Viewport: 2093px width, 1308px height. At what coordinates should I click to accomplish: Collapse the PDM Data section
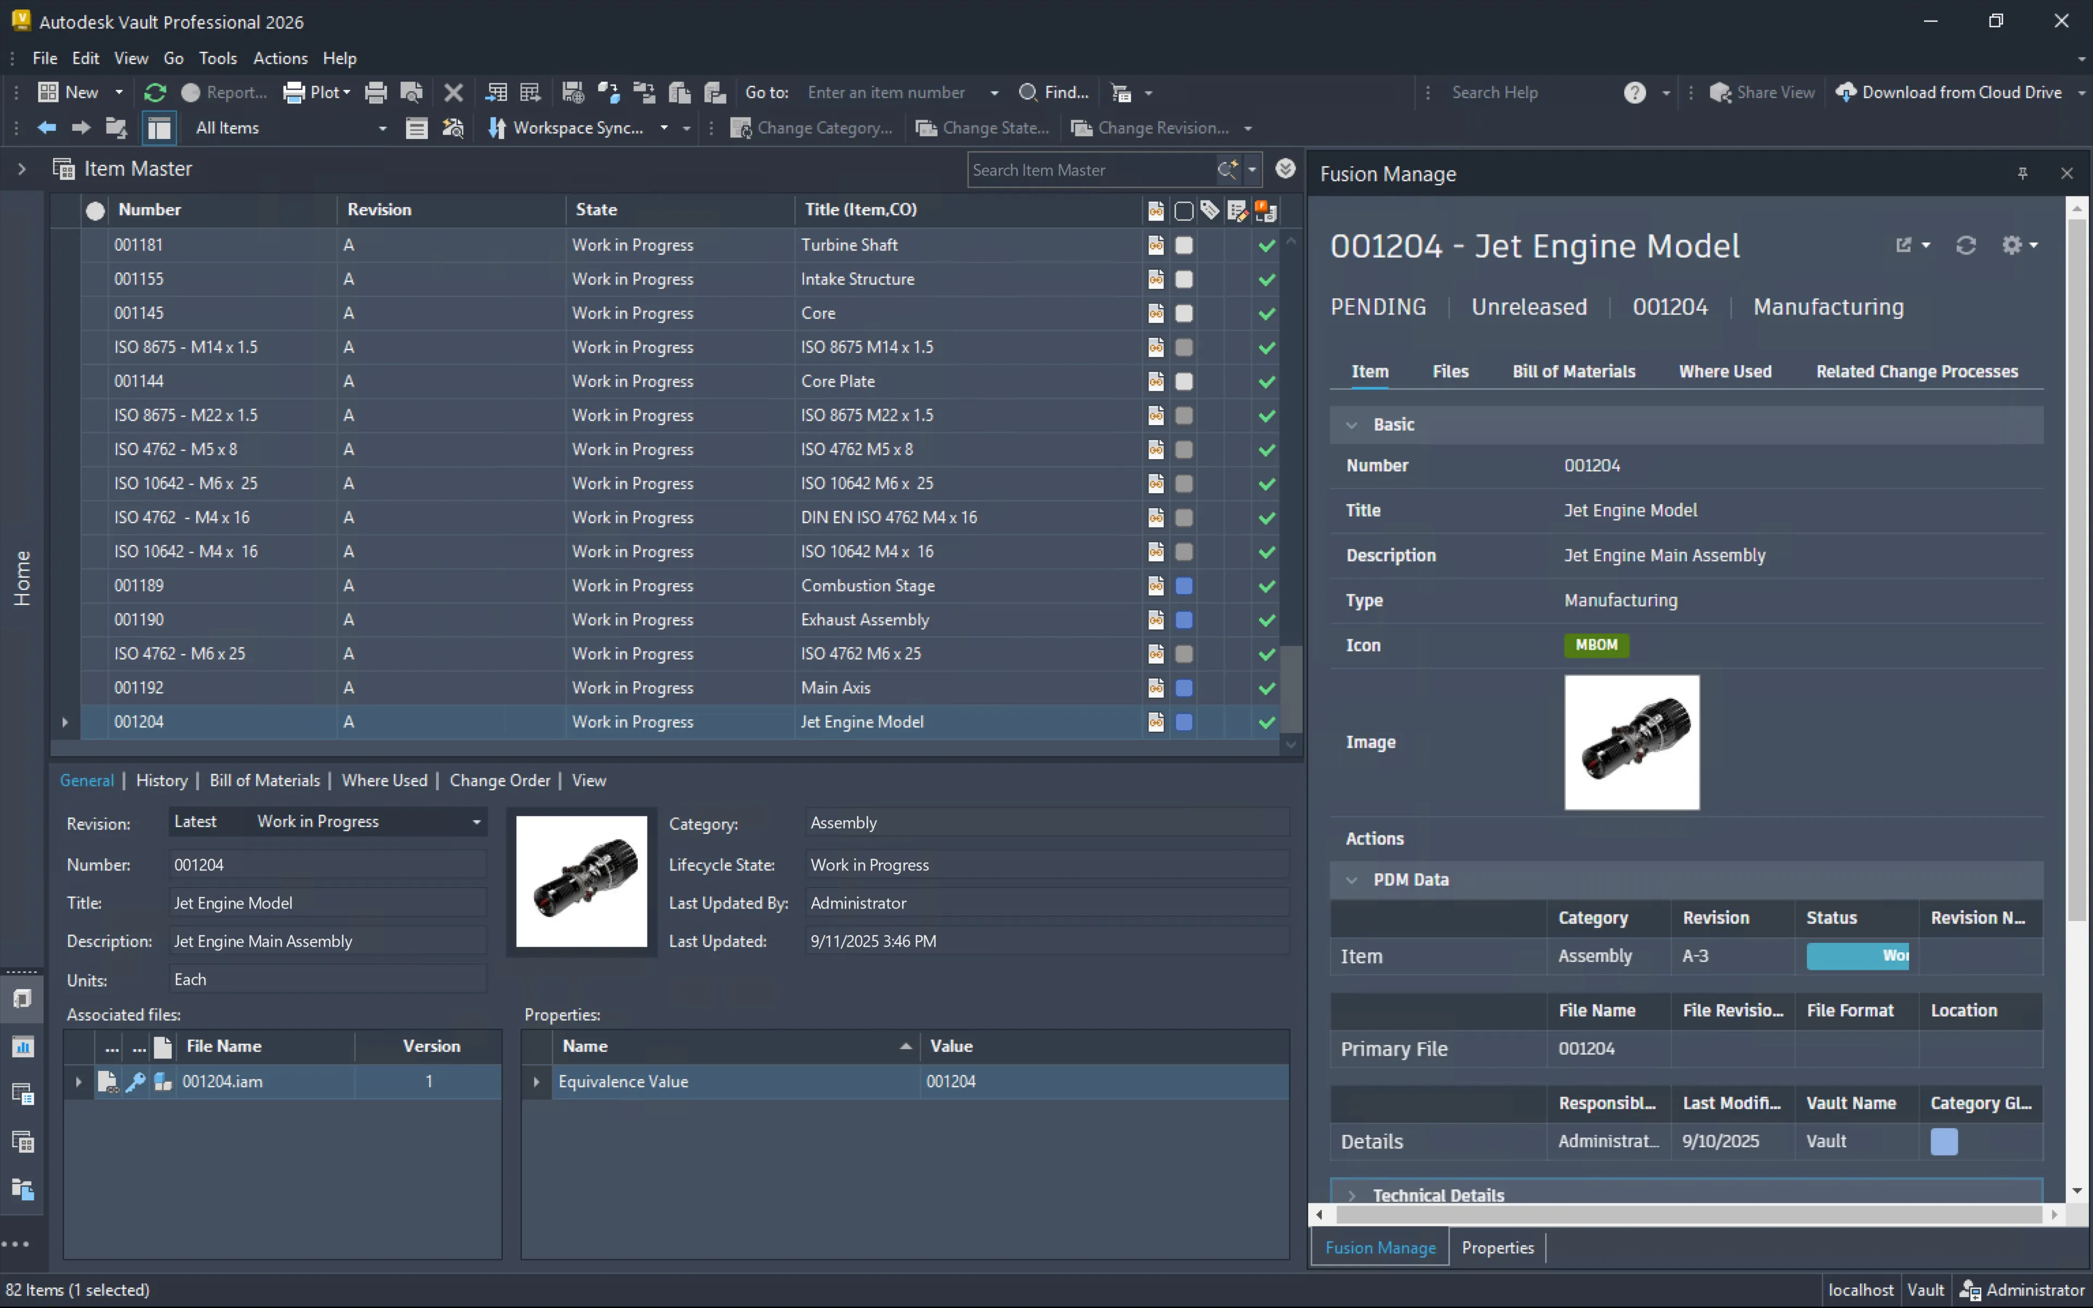[1352, 880]
